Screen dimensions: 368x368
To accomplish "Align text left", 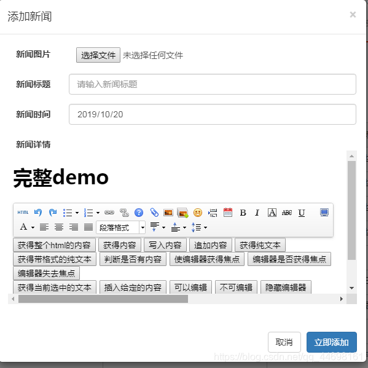I will tap(44, 227).
